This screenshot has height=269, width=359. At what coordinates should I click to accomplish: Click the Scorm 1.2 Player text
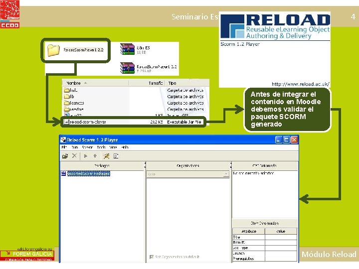240,44
